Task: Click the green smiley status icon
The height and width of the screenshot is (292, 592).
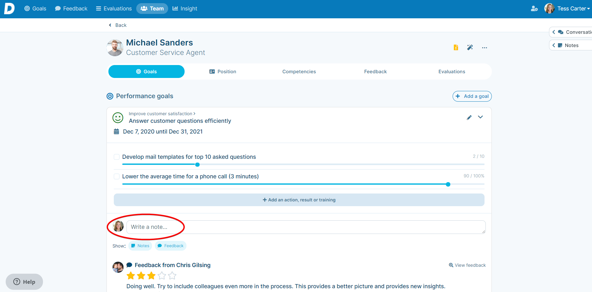Action: pos(118,118)
